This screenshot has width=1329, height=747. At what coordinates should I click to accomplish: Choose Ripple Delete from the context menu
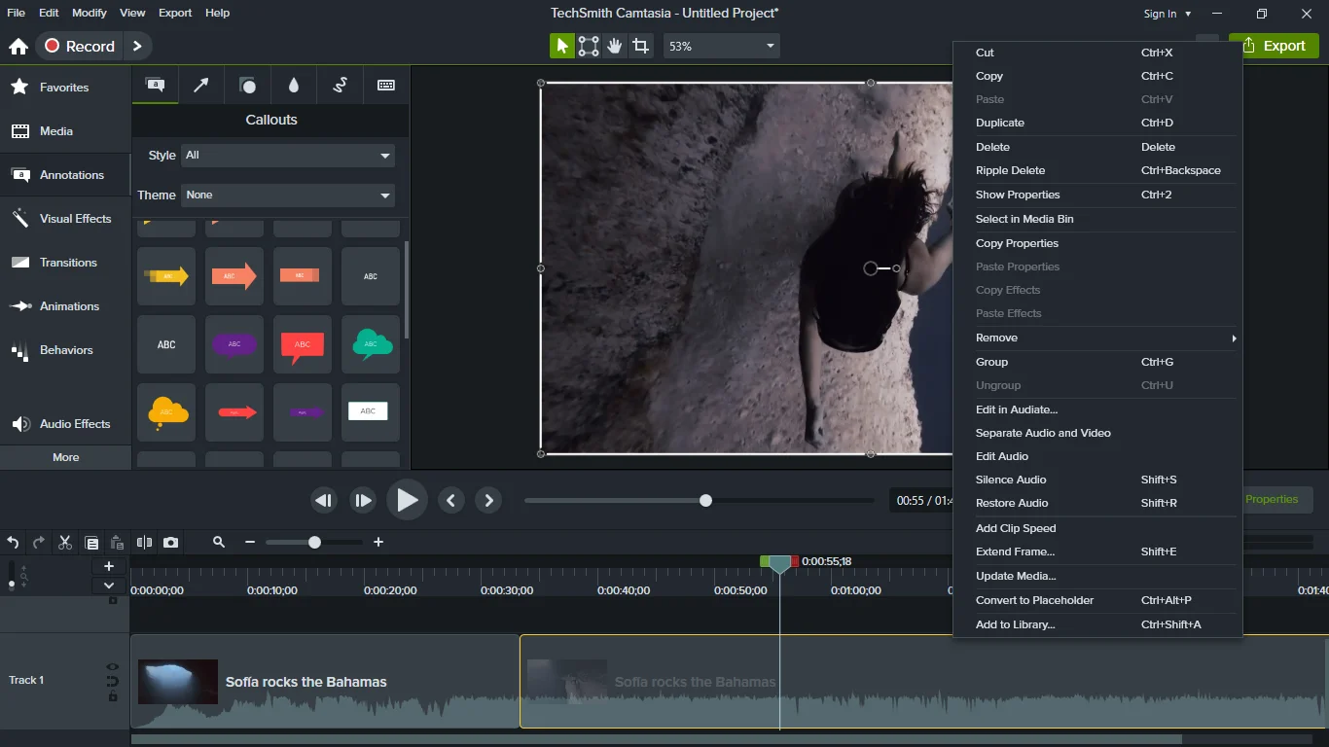(x=1010, y=170)
